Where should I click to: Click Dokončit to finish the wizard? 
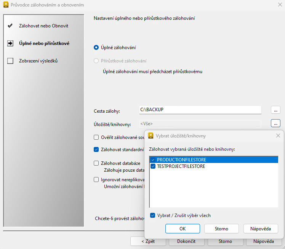pyautogui.click(x=186, y=241)
